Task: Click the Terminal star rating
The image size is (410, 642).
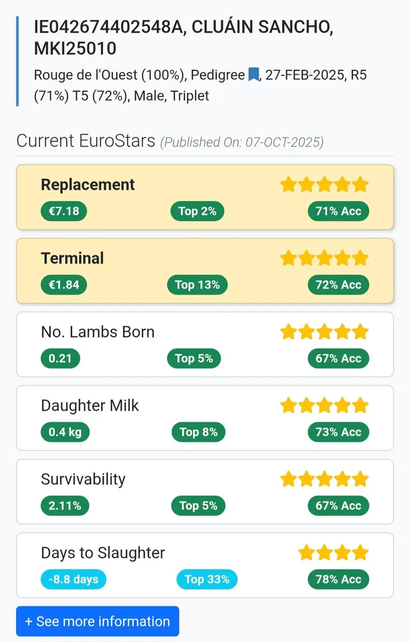Action: point(324,258)
